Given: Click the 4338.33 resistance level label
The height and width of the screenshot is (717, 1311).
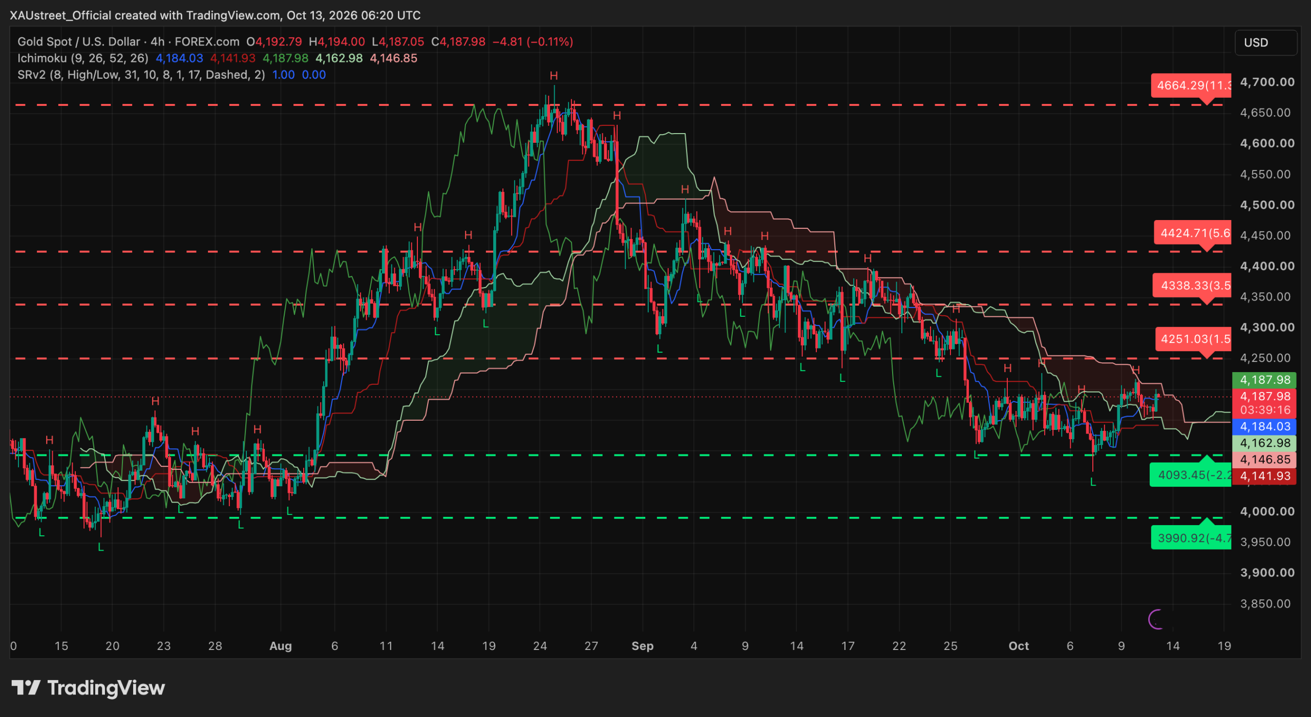Looking at the screenshot, I should (1192, 286).
